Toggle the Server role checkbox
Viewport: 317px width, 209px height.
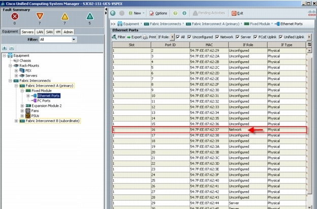point(238,37)
